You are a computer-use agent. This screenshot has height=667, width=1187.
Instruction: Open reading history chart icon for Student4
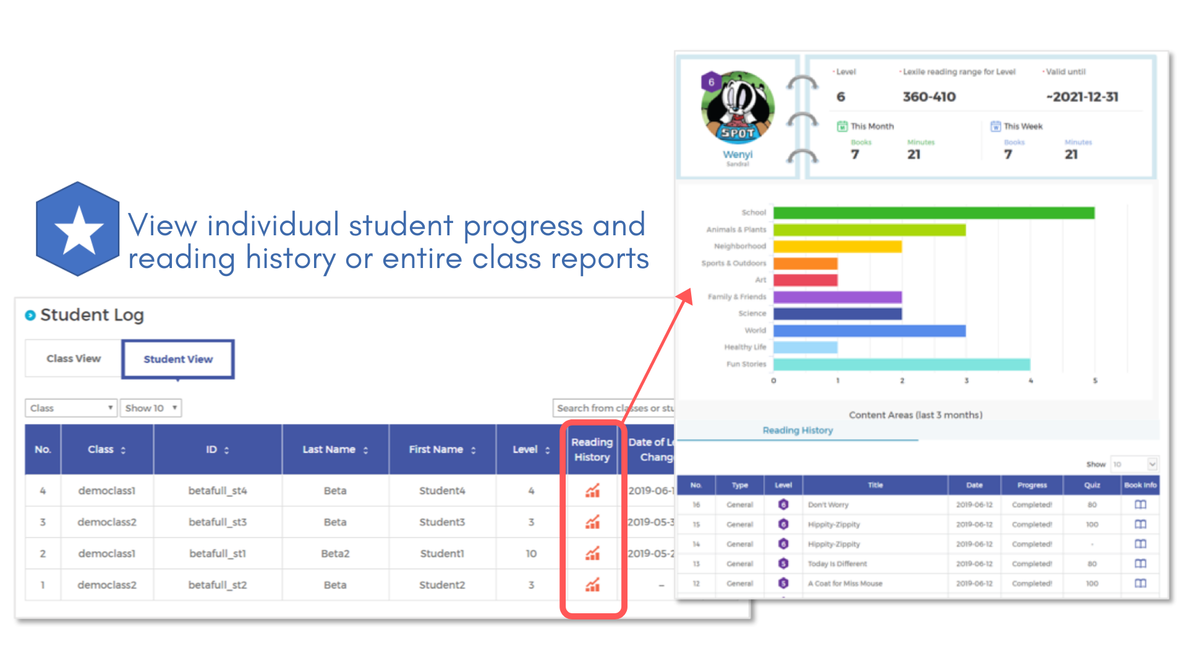[592, 491]
